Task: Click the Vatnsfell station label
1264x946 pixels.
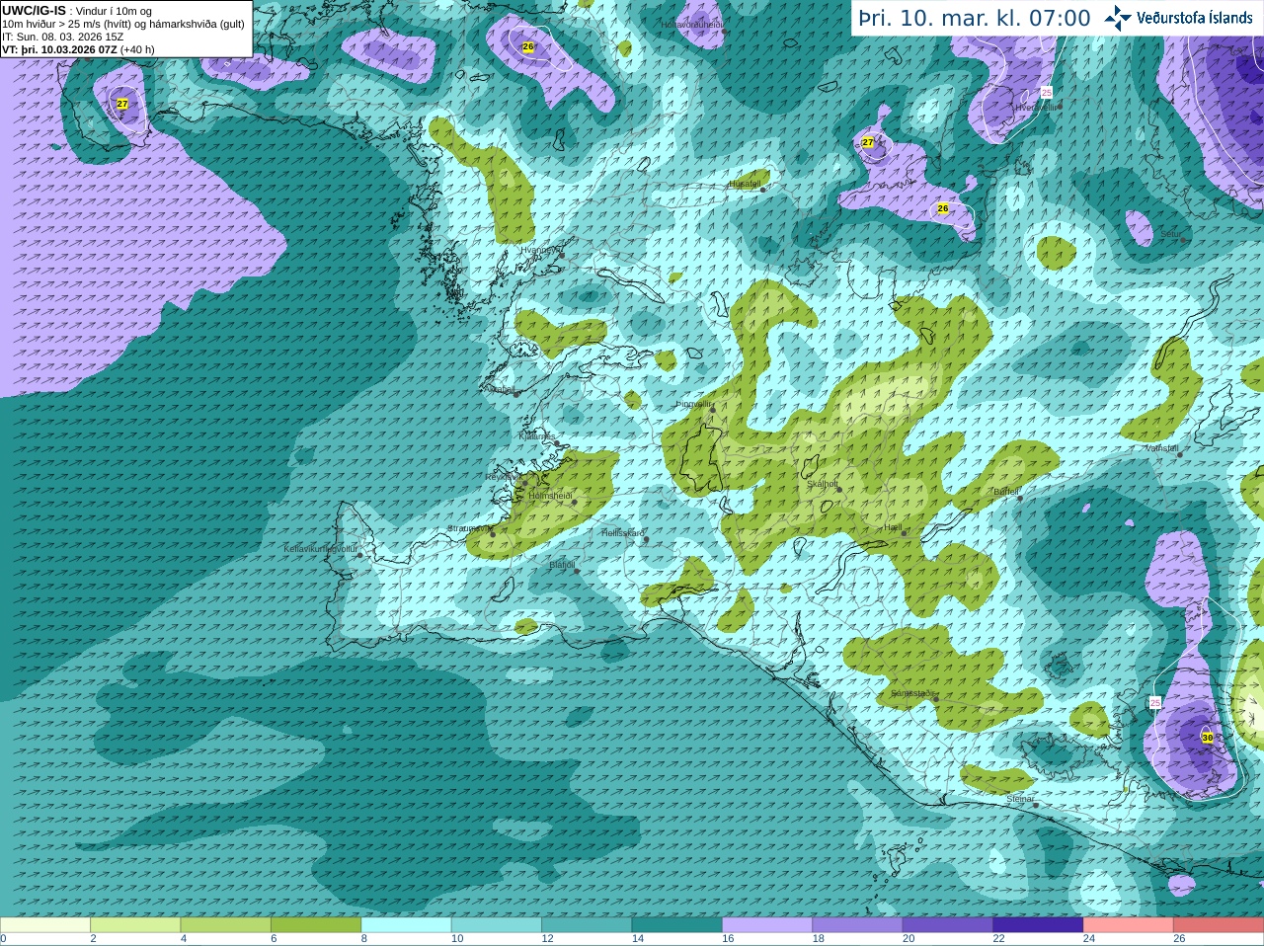Action: [1161, 448]
